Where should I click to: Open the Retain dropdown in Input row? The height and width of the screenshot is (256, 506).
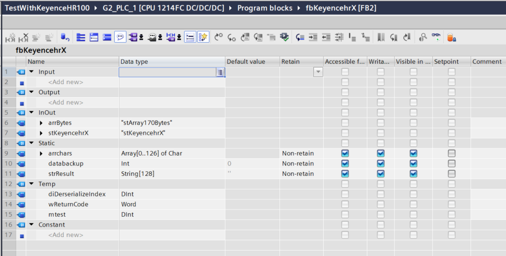pyautogui.click(x=318, y=72)
